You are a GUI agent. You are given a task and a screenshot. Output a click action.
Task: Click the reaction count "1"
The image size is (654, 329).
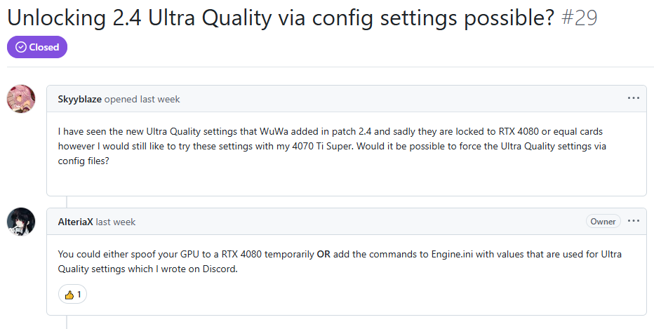pos(79,295)
